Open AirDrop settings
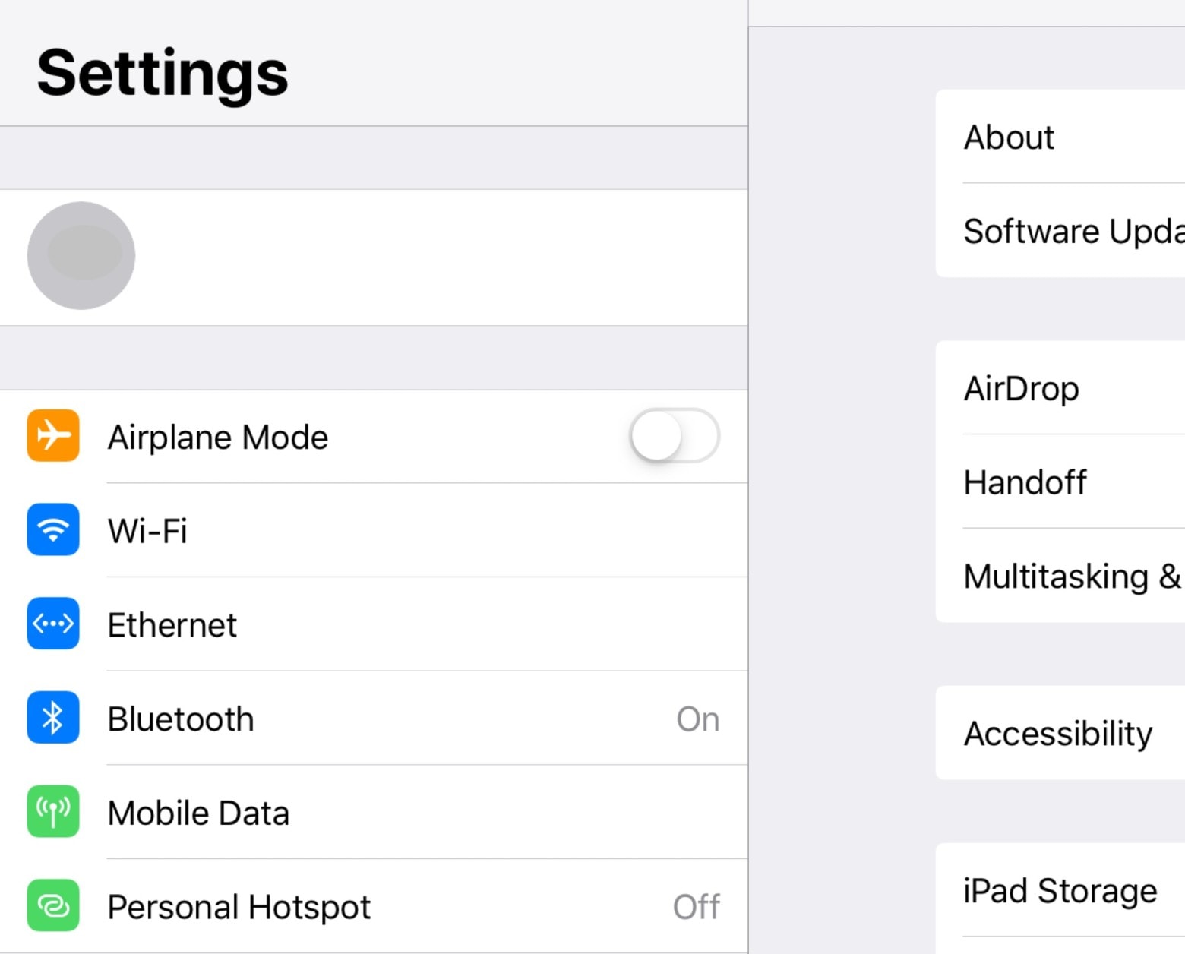This screenshot has width=1185, height=954. click(1063, 389)
